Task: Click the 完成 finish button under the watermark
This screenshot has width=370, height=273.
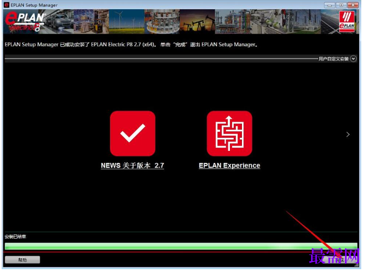Action: [x=340, y=259]
